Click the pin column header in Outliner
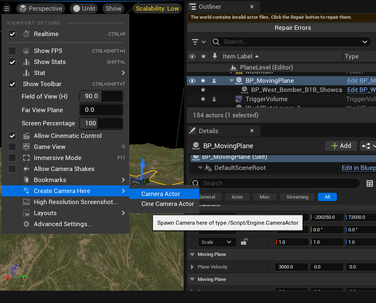376x303 pixels. click(x=215, y=56)
